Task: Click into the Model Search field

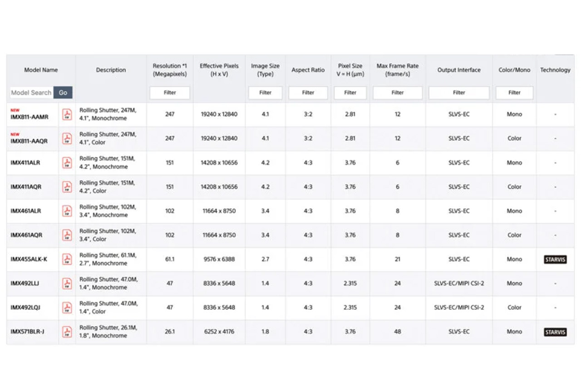Action: pyautogui.click(x=31, y=93)
